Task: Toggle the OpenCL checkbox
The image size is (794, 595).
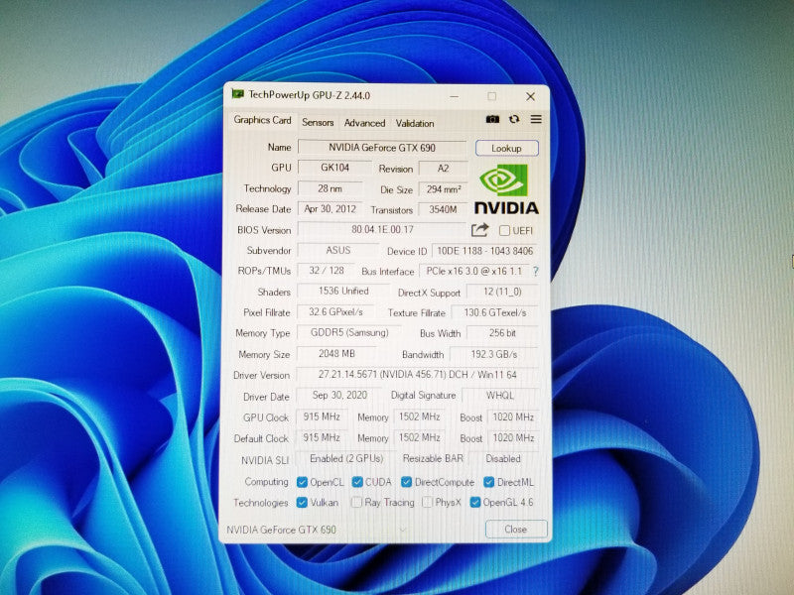Action: 302,482
